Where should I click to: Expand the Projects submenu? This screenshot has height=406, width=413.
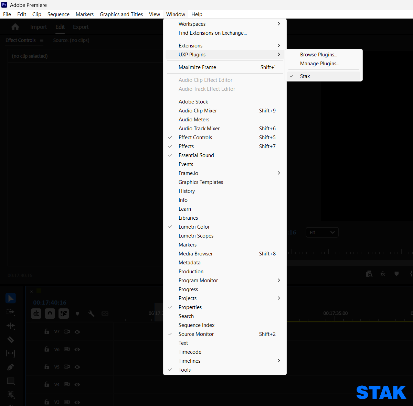click(x=225, y=298)
